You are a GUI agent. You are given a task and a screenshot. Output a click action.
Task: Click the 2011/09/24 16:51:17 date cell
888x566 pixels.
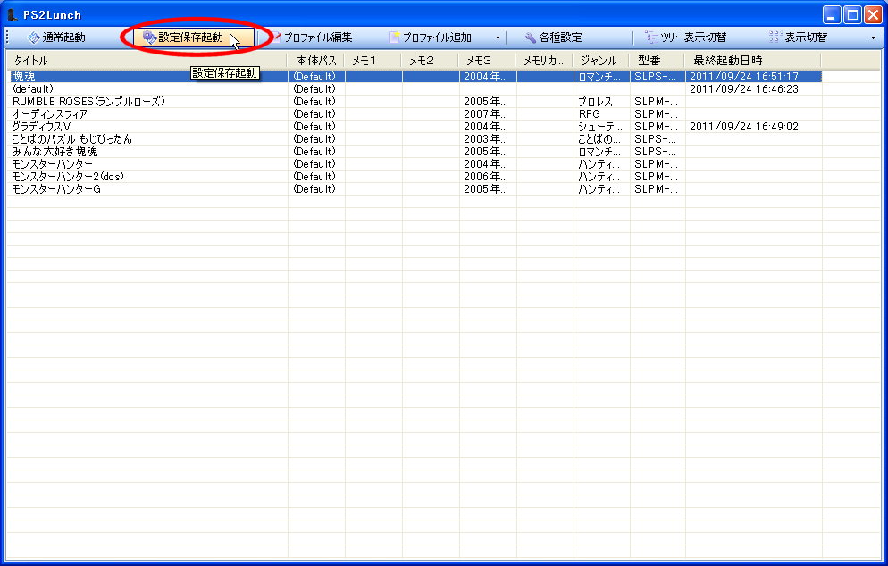point(744,77)
